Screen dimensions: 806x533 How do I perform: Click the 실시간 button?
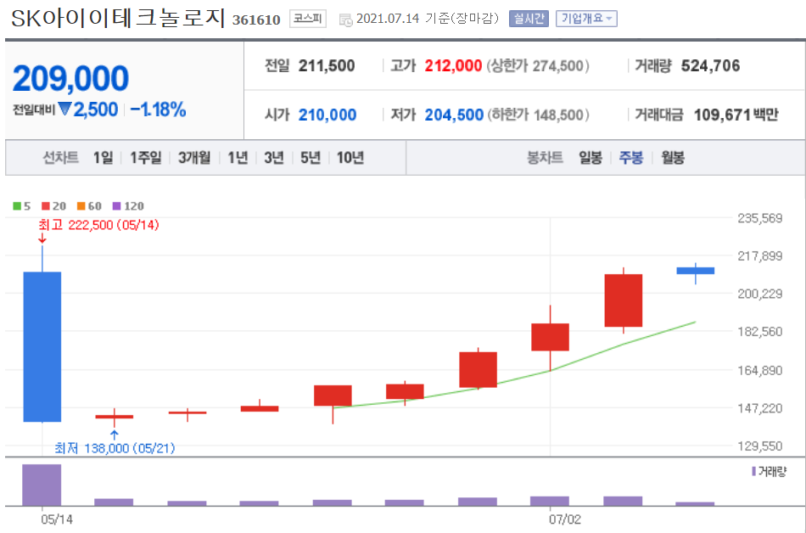529,19
